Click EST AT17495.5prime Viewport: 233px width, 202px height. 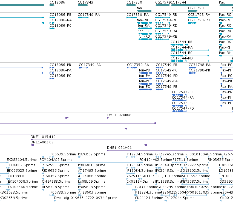click(x=92, y=171)
